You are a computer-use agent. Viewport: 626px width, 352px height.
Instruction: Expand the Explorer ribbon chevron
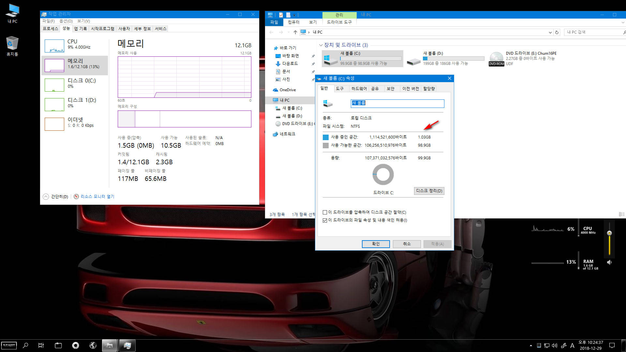coord(623,22)
